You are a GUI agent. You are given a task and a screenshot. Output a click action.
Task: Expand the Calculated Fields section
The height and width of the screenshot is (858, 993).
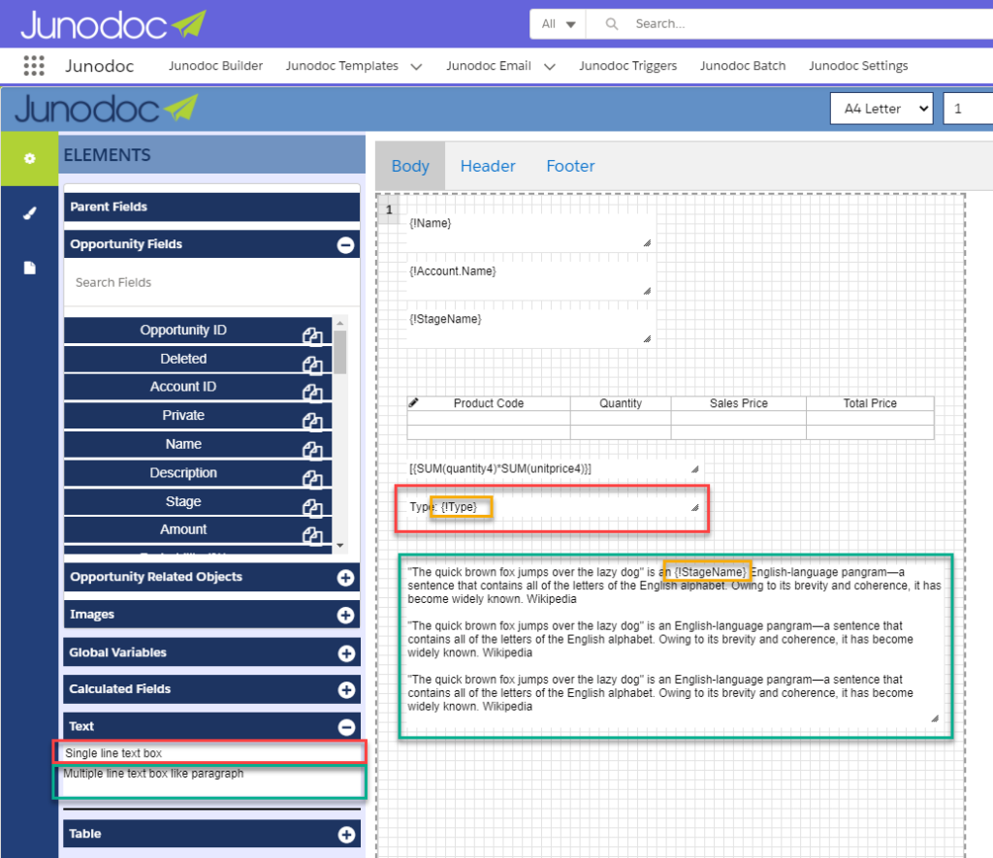[346, 690]
